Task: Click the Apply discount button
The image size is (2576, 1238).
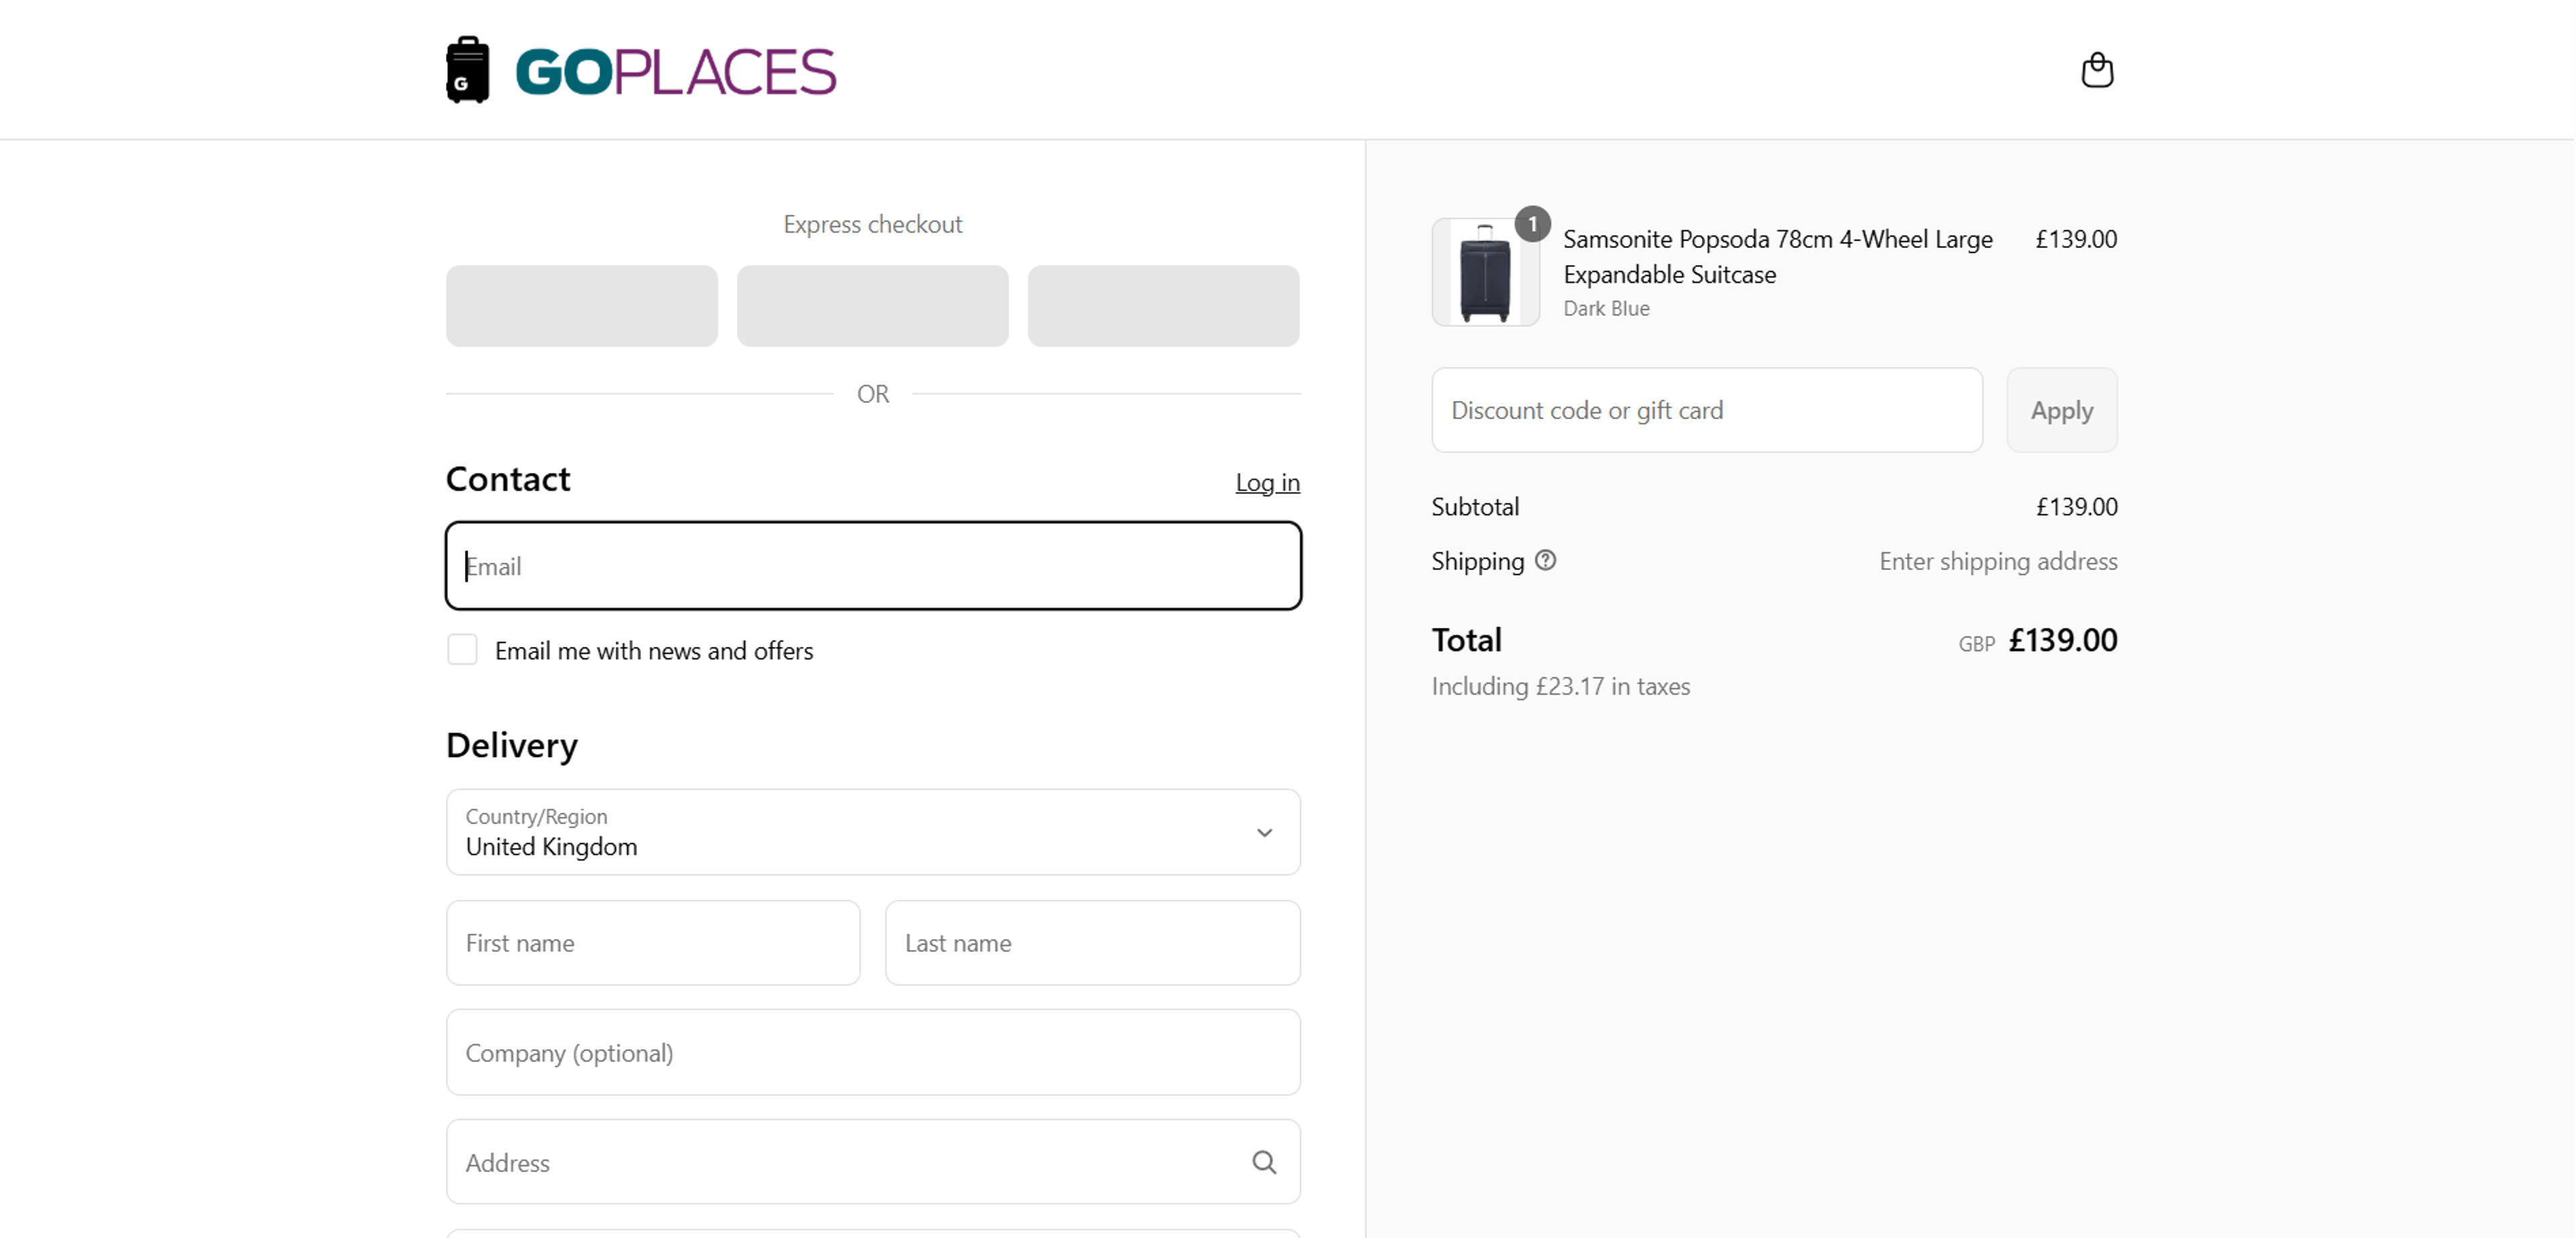Action: [2061, 410]
